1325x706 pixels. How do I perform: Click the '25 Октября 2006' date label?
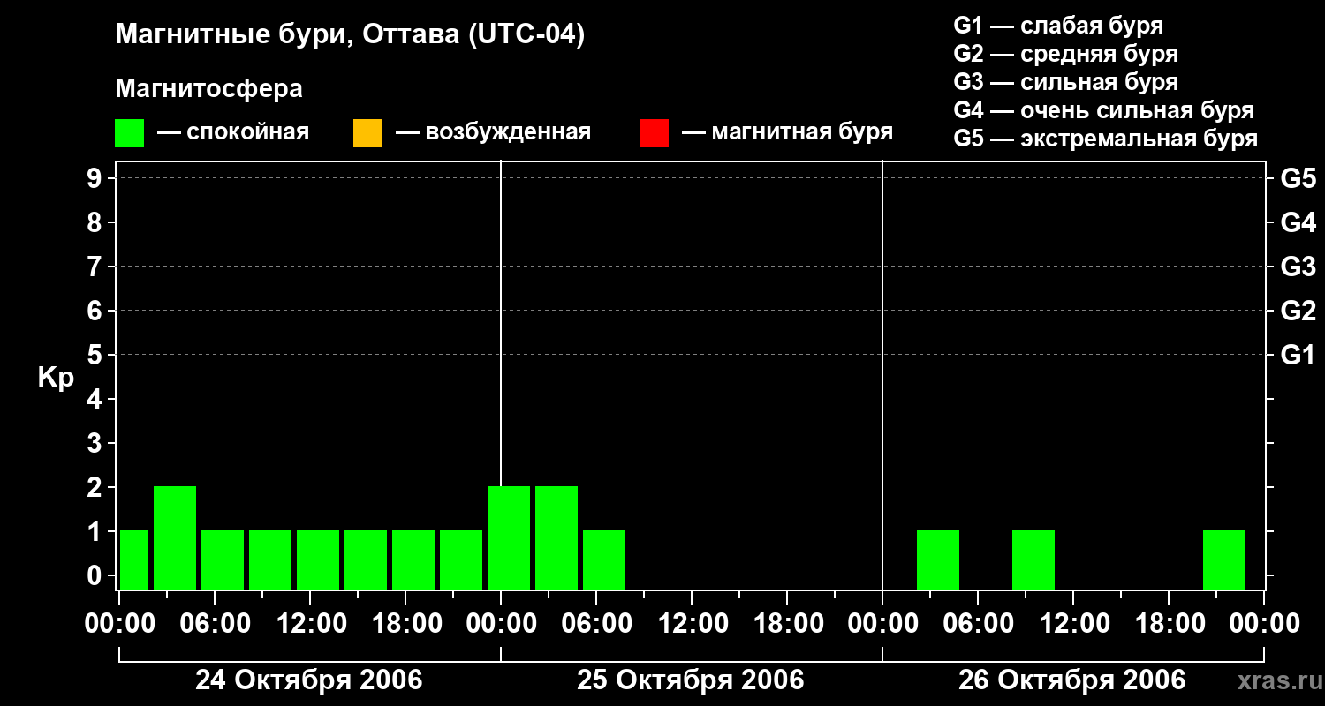click(691, 680)
